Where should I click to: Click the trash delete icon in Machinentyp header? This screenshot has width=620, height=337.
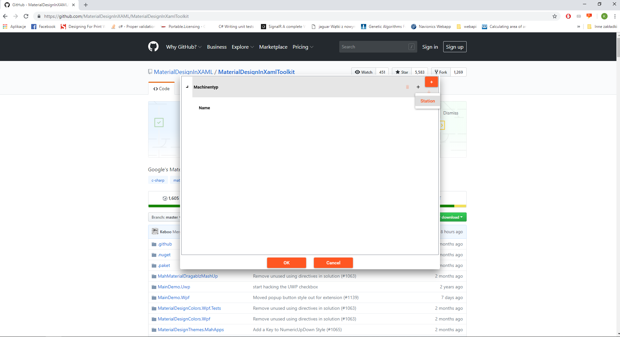pos(407,87)
